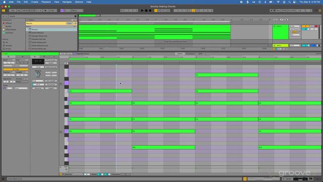Toggle the Fold button in piano roll

click(63, 54)
